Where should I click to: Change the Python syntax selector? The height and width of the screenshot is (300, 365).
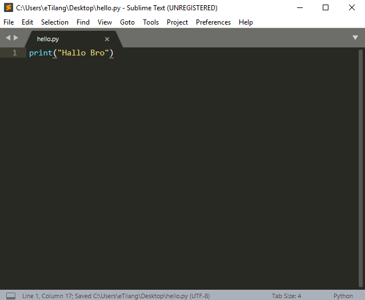pyautogui.click(x=343, y=296)
